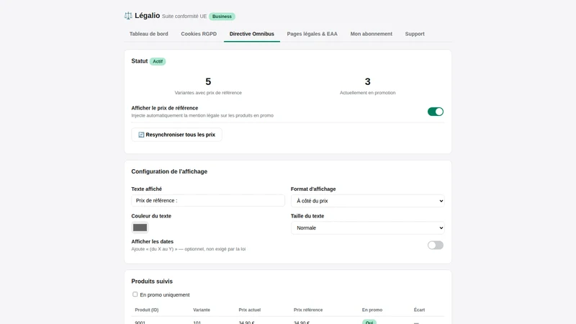
Task: Click the resync icon in Resynchroniser button
Action: click(141, 135)
